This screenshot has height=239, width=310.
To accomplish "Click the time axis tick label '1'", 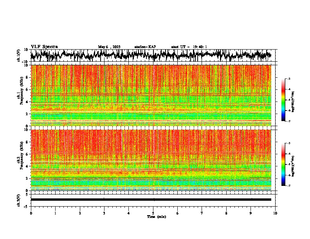I will (55, 213).
